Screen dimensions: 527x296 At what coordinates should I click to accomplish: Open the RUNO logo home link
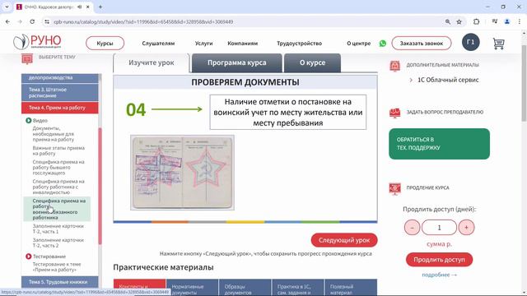37,42
